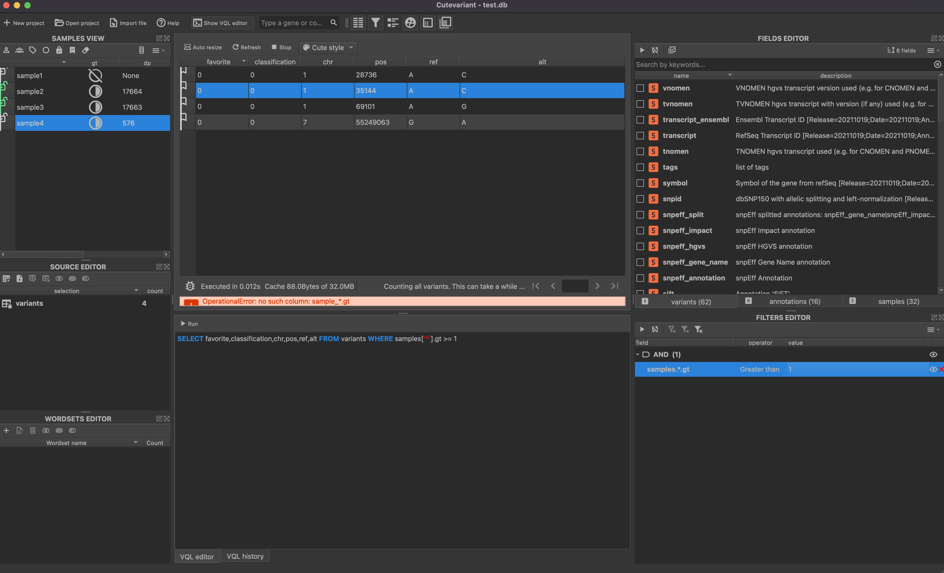The width and height of the screenshot is (944, 573).
Task: Click the lock icon in Samples View toolbar
Action: click(59, 50)
